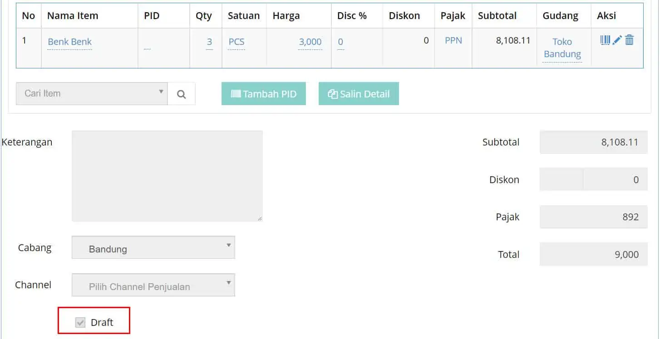Image resolution: width=660 pixels, height=339 pixels.
Task: Click the PPN tax link
Action: coord(453,40)
